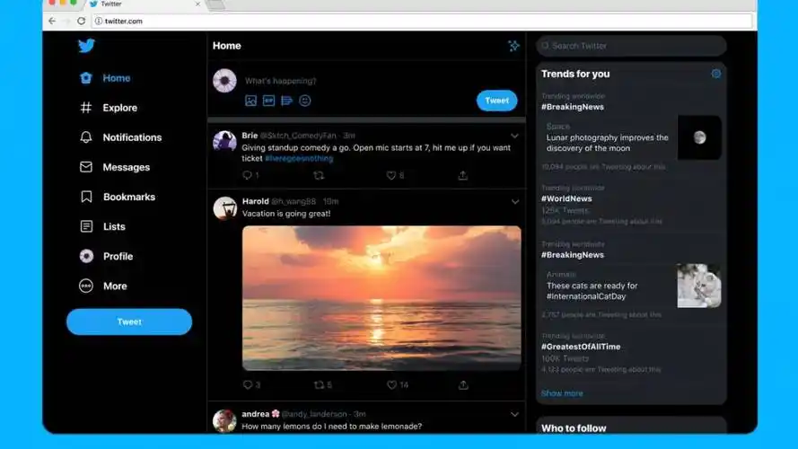
Task: Share Brie's standup comedy tweet
Action: (x=463, y=175)
